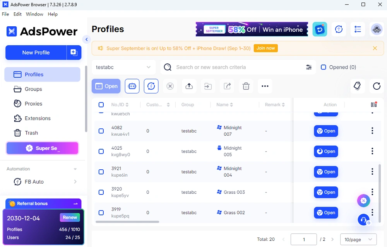Click the blue sync icon in header
387x247 pixels.
tap(320, 29)
